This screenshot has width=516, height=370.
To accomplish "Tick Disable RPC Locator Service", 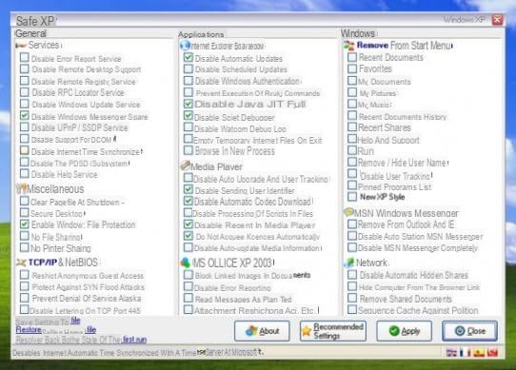I will click(25, 92).
